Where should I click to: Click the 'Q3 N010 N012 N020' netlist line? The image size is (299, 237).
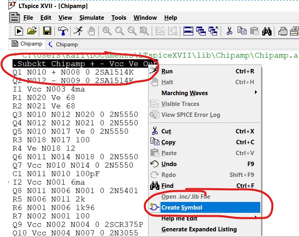tap(75, 114)
